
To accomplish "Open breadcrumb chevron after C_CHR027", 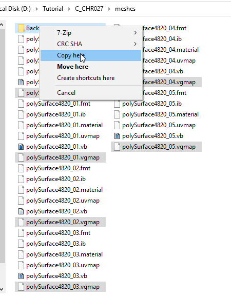I will pyautogui.click(x=109, y=9).
